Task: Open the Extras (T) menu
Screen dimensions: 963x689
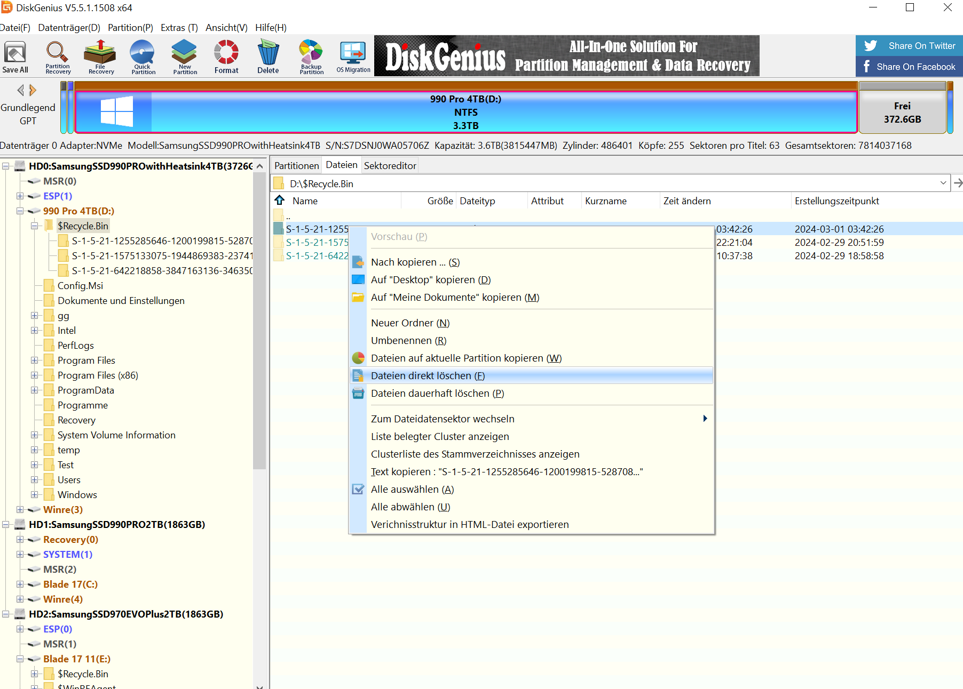Action: click(x=179, y=28)
